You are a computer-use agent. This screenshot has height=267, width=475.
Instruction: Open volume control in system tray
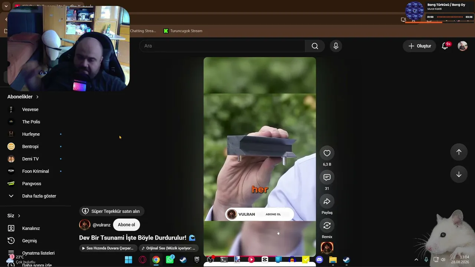[443, 260]
